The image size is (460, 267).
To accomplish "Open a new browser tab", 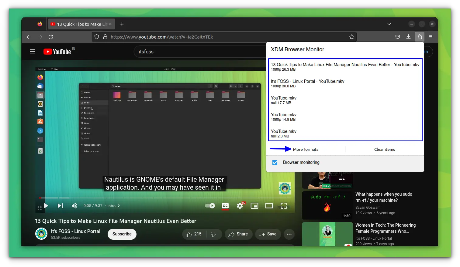I will pos(122,24).
